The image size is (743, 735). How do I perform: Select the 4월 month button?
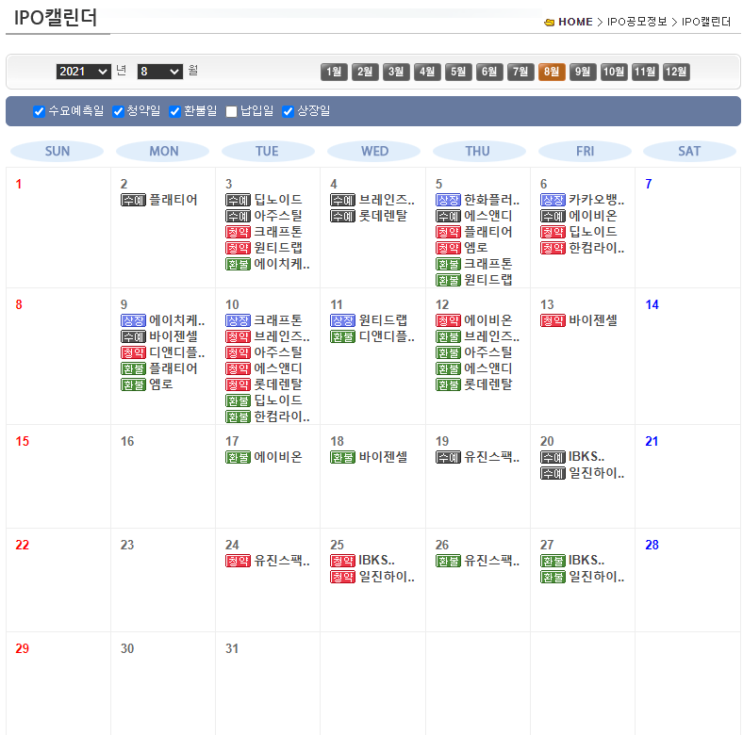427,72
